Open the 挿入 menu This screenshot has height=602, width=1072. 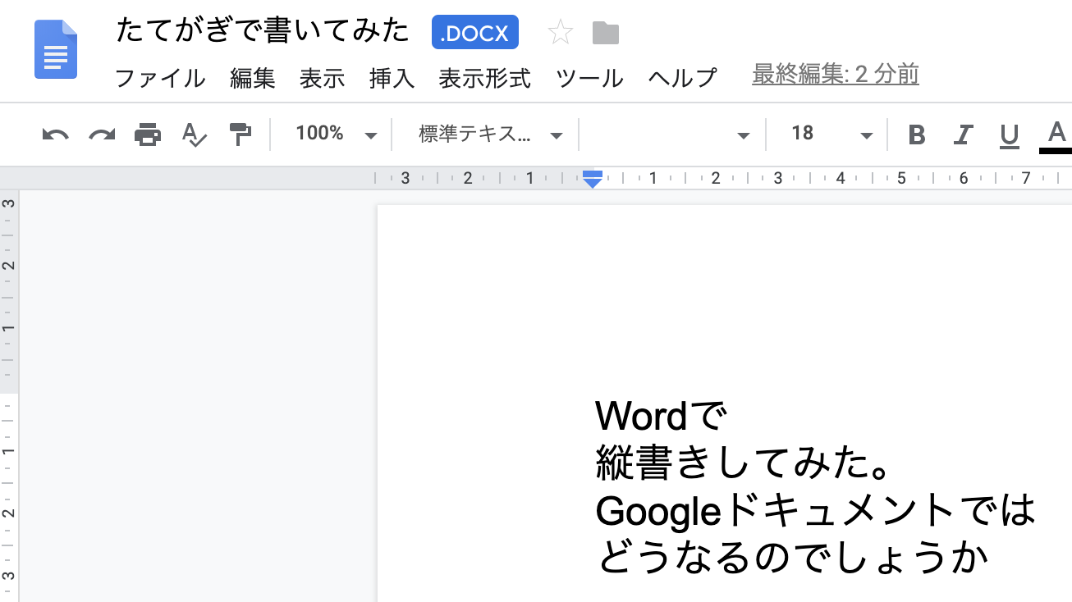[x=392, y=79]
